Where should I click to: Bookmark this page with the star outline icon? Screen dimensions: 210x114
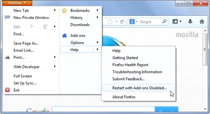(x=110, y=21)
